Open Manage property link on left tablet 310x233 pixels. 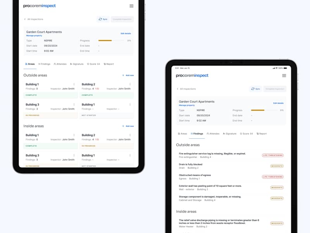click(34, 36)
